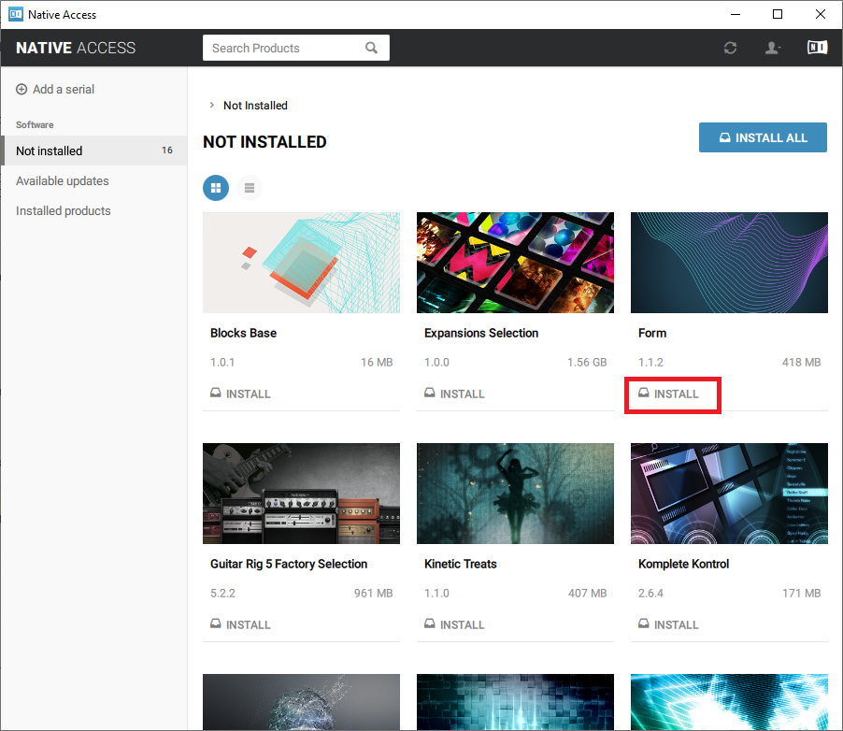
Task: Switch to grid view
Action: click(x=216, y=188)
